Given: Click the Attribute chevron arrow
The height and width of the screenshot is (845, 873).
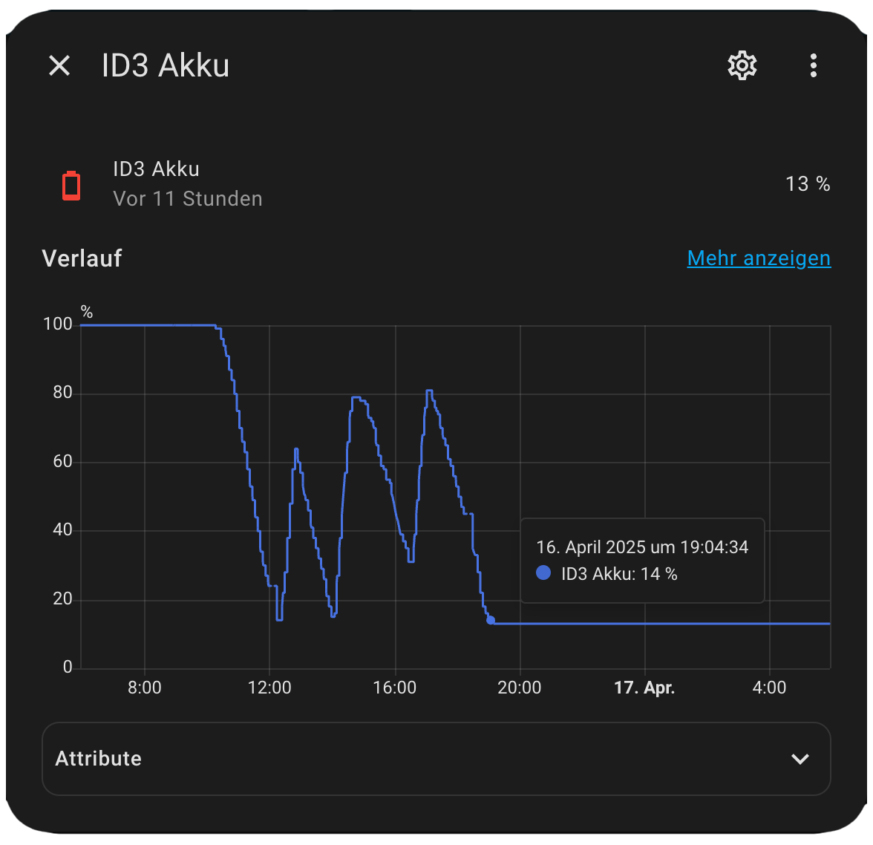Looking at the screenshot, I should click(x=800, y=759).
